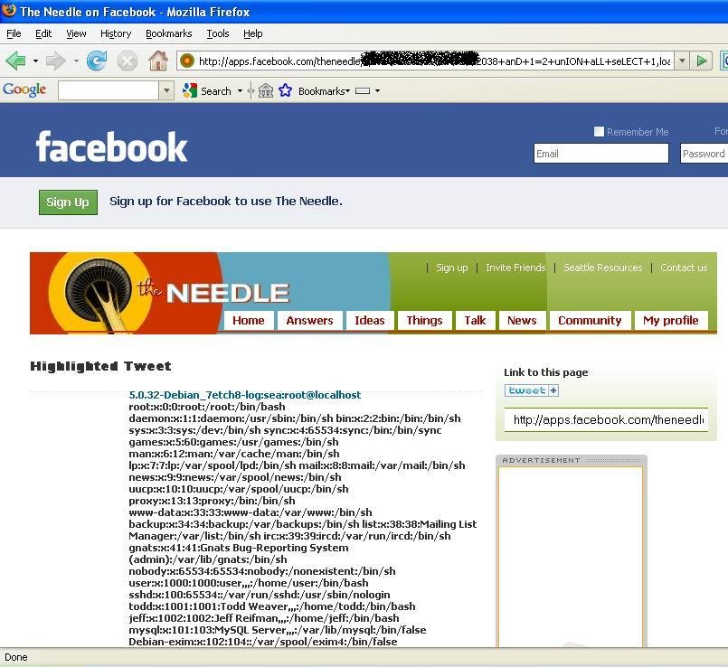Click into the Password input field
Viewport: 728px width, 667px height.
704,153
